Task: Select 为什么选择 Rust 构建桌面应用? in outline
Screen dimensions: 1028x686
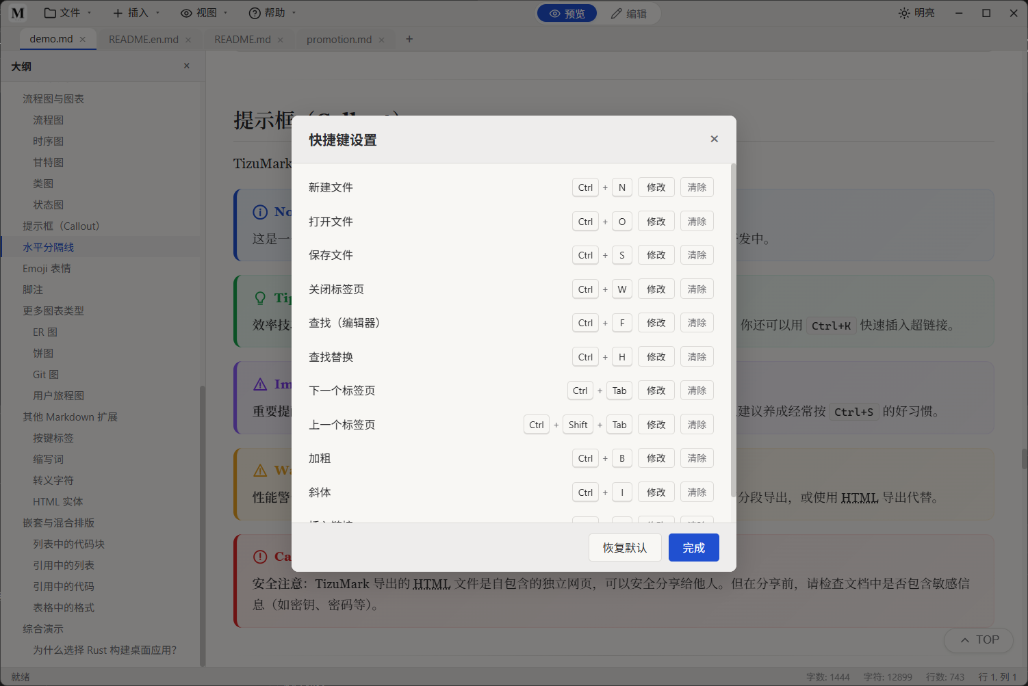Action: (105, 650)
